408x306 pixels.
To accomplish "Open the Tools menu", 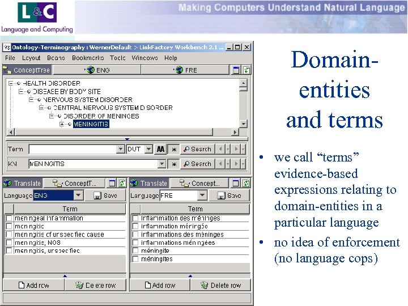I will pyautogui.click(x=118, y=58).
